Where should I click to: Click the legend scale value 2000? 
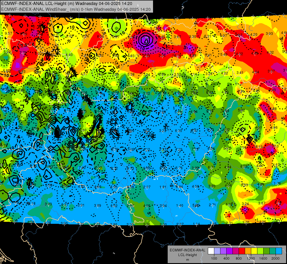click(x=276, y=258)
